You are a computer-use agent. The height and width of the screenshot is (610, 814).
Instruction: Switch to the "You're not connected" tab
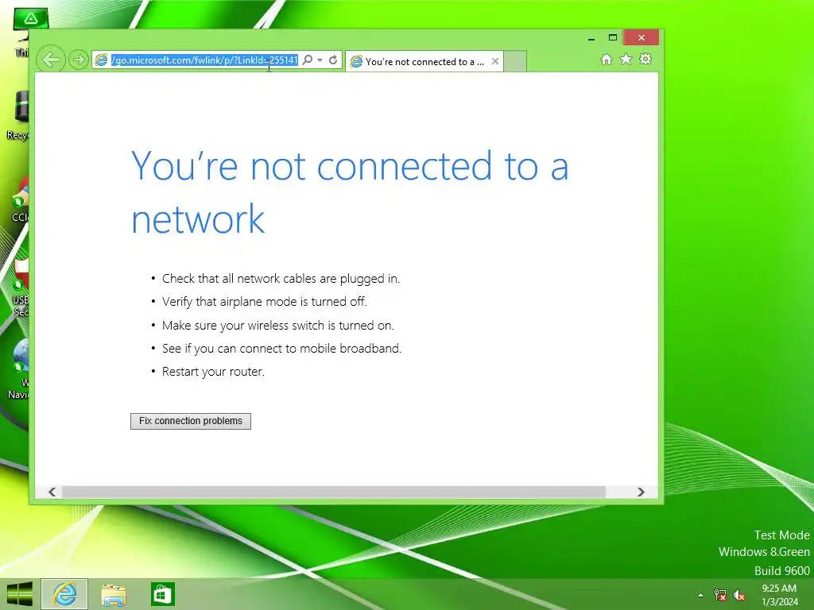click(x=418, y=62)
